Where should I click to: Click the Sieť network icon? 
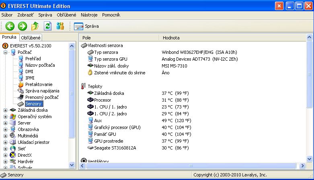click(x=13, y=149)
